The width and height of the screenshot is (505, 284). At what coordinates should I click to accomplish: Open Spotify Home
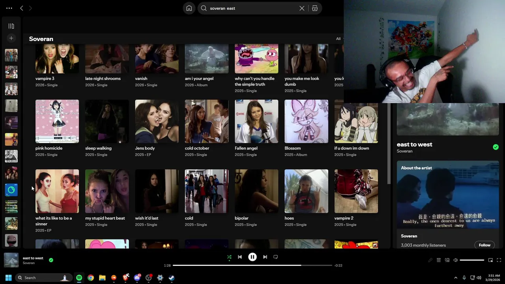pos(189,8)
